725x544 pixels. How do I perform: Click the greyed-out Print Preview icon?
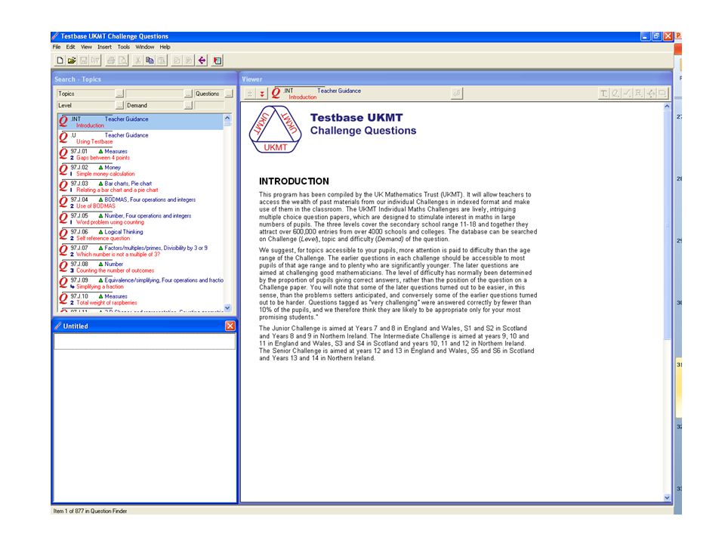122,60
